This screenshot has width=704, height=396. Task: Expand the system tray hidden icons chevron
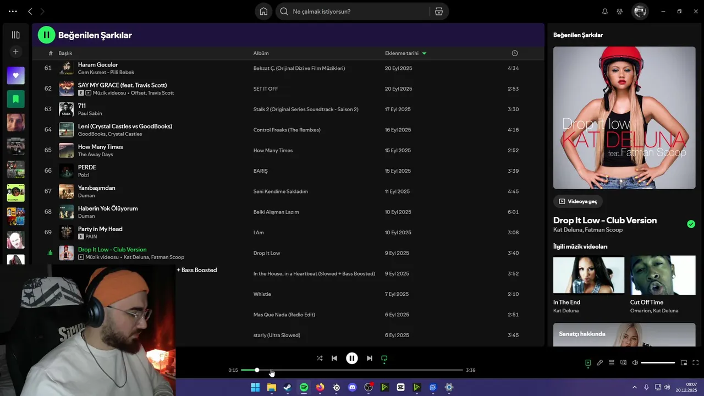click(634, 387)
